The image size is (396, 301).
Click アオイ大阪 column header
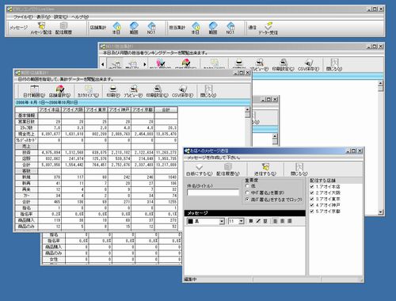[73, 109]
